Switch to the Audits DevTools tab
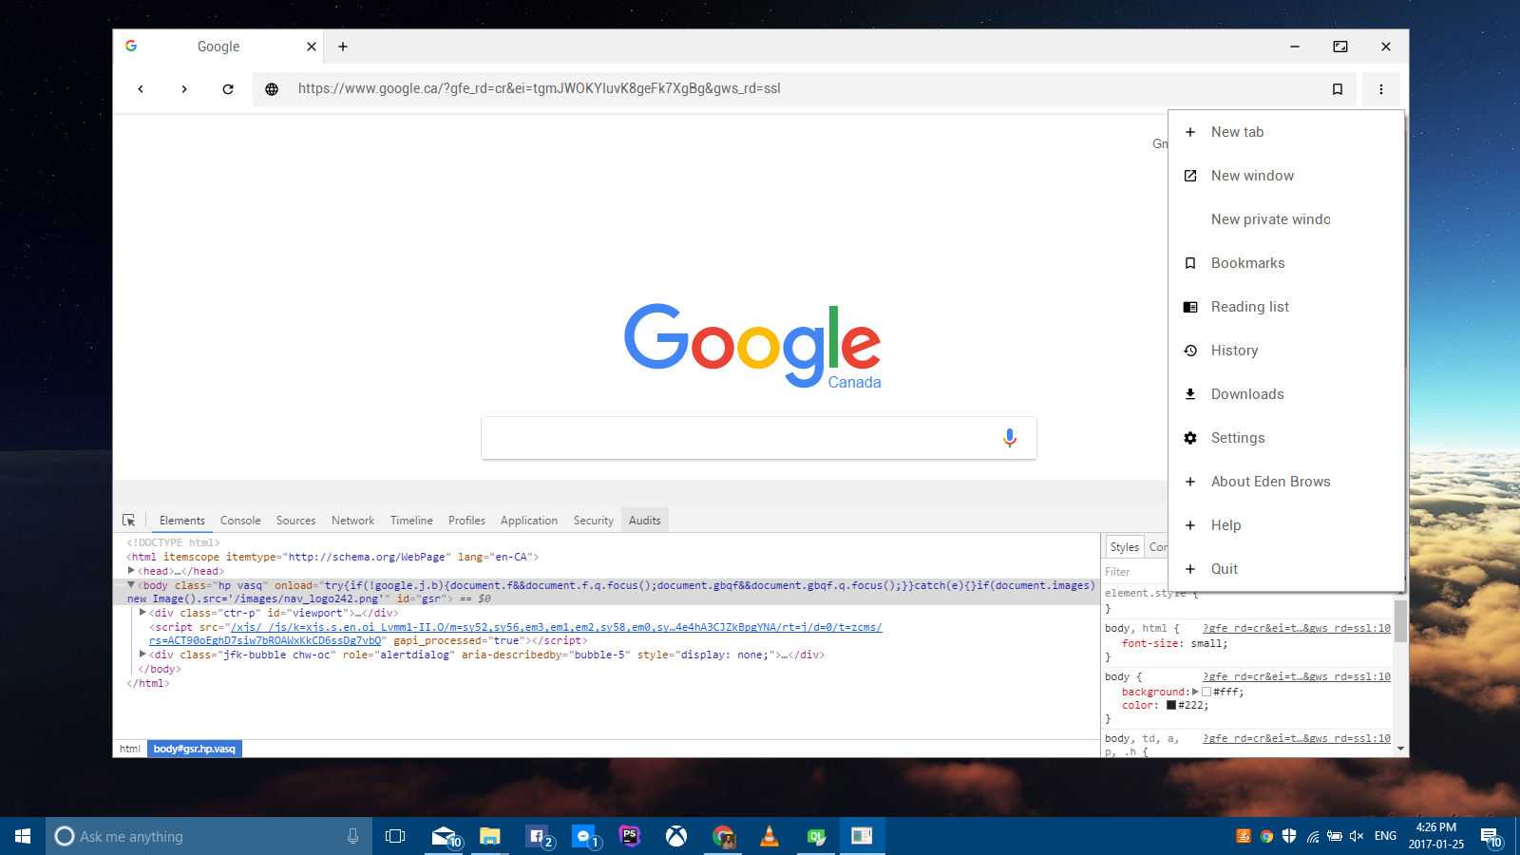This screenshot has width=1520, height=855. pos(645,521)
